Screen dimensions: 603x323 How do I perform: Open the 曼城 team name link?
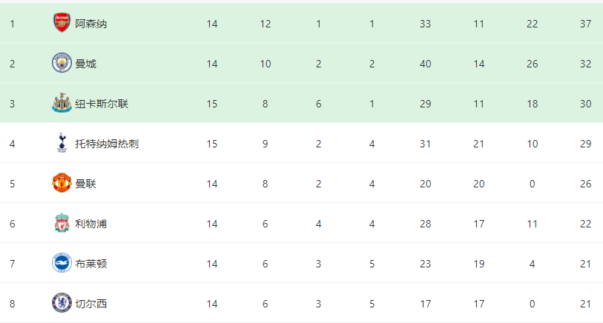click(x=85, y=64)
